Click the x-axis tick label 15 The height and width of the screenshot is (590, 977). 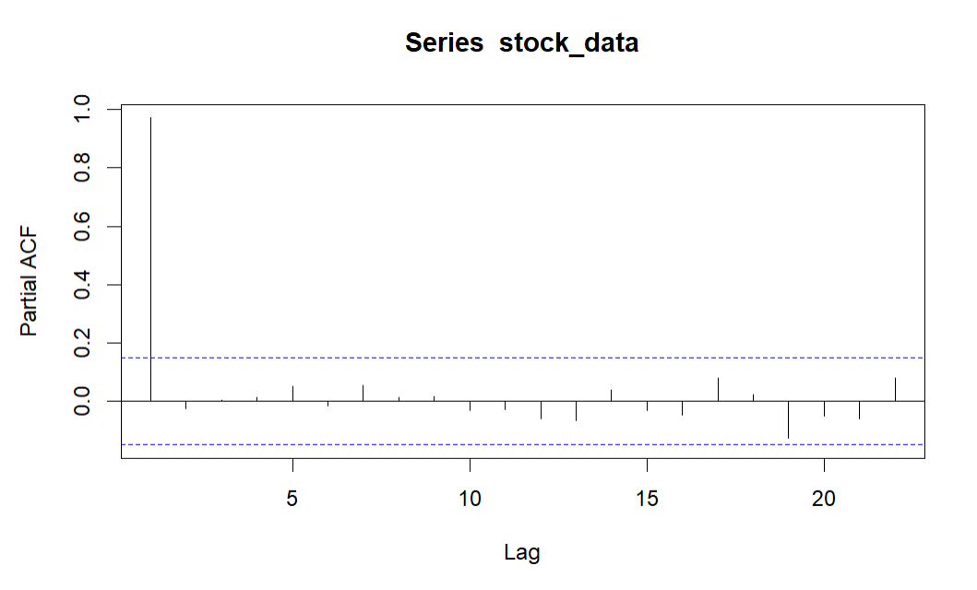647,499
